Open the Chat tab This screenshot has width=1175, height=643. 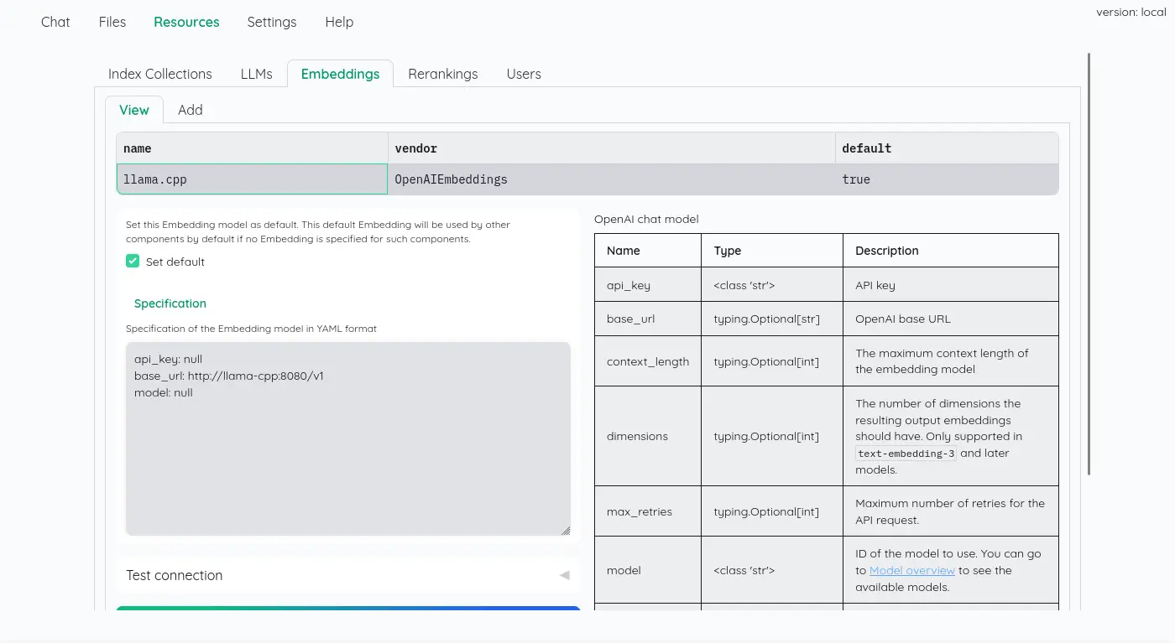[55, 22]
